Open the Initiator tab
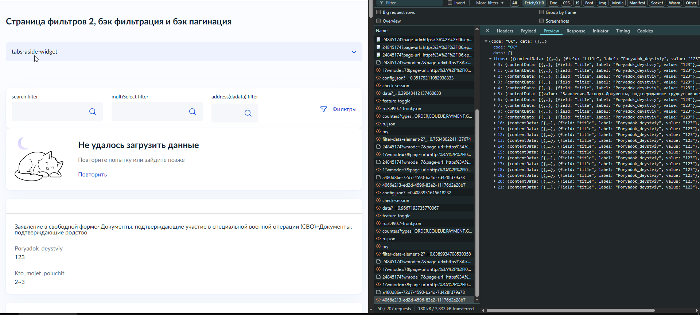This screenshot has width=700, height=315. pyautogui.click(x=600, y=31)
